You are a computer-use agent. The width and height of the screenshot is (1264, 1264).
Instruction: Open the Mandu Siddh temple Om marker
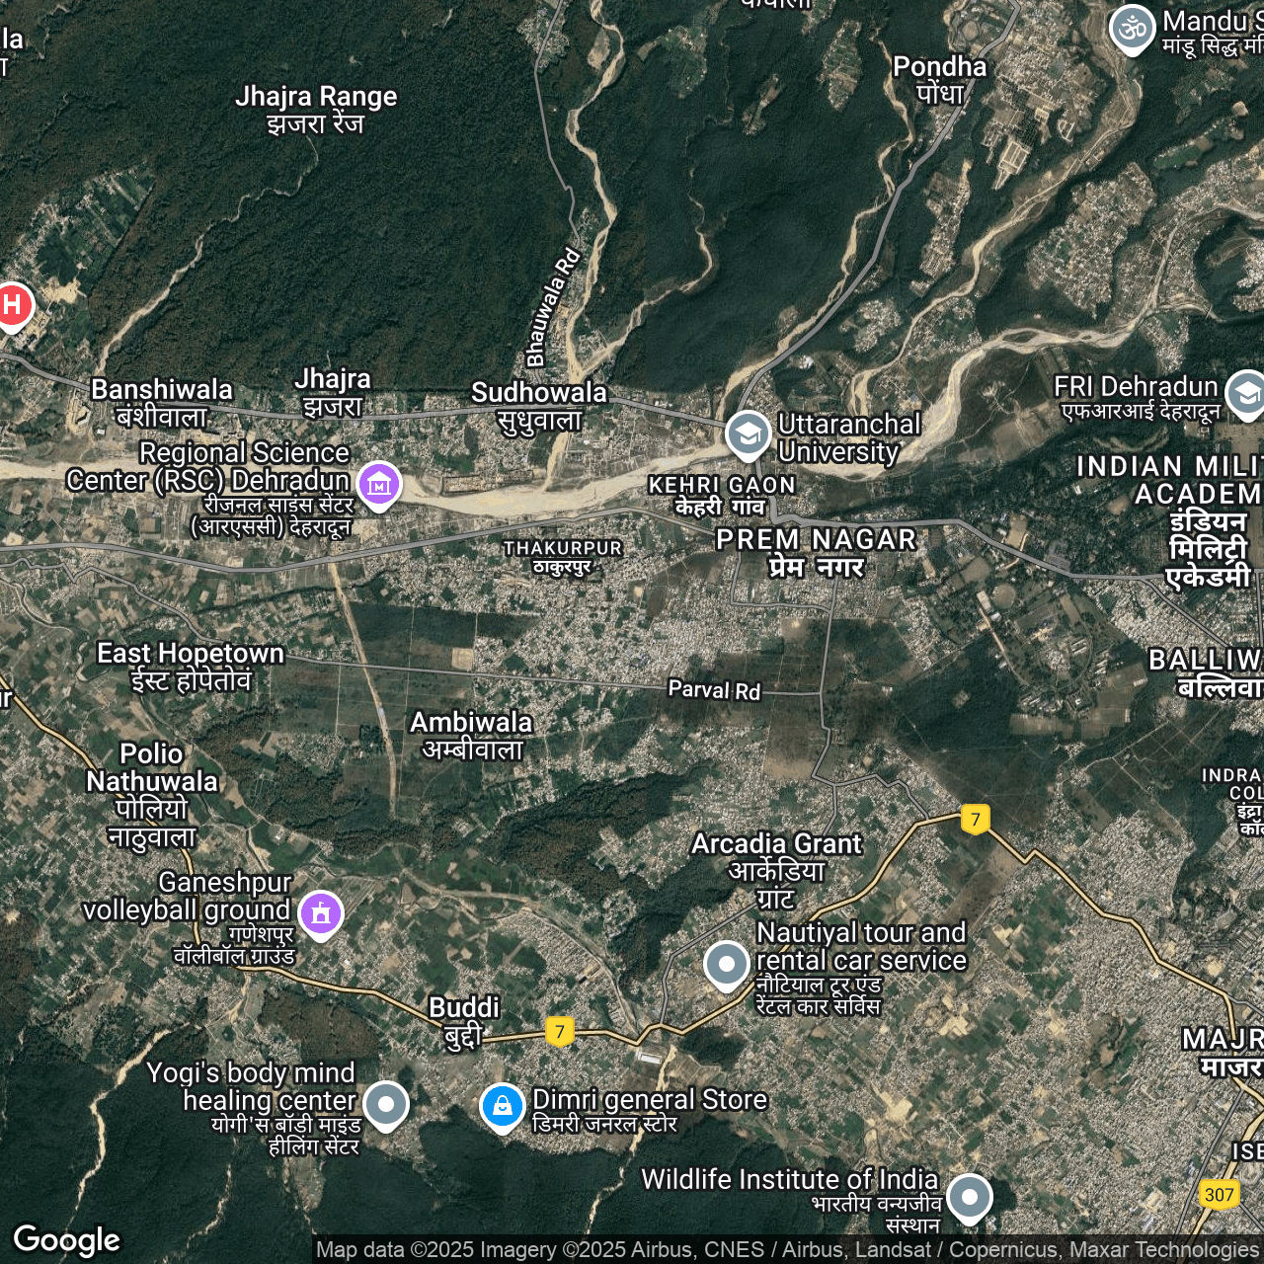[x=1132, y=28]
